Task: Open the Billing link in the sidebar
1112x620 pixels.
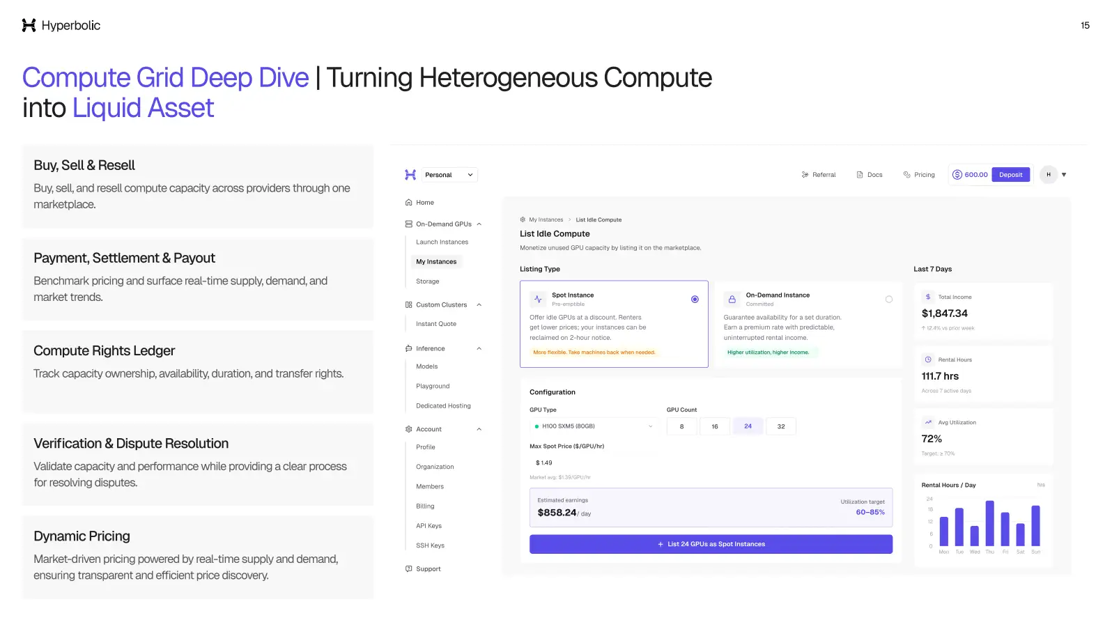Action: click(x=425, y=506)
